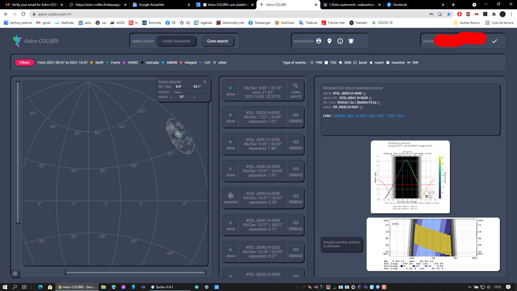Open the cone search button in the first result card
The image size is (517, 291).
pyautogui.click(x=295, y=90)
